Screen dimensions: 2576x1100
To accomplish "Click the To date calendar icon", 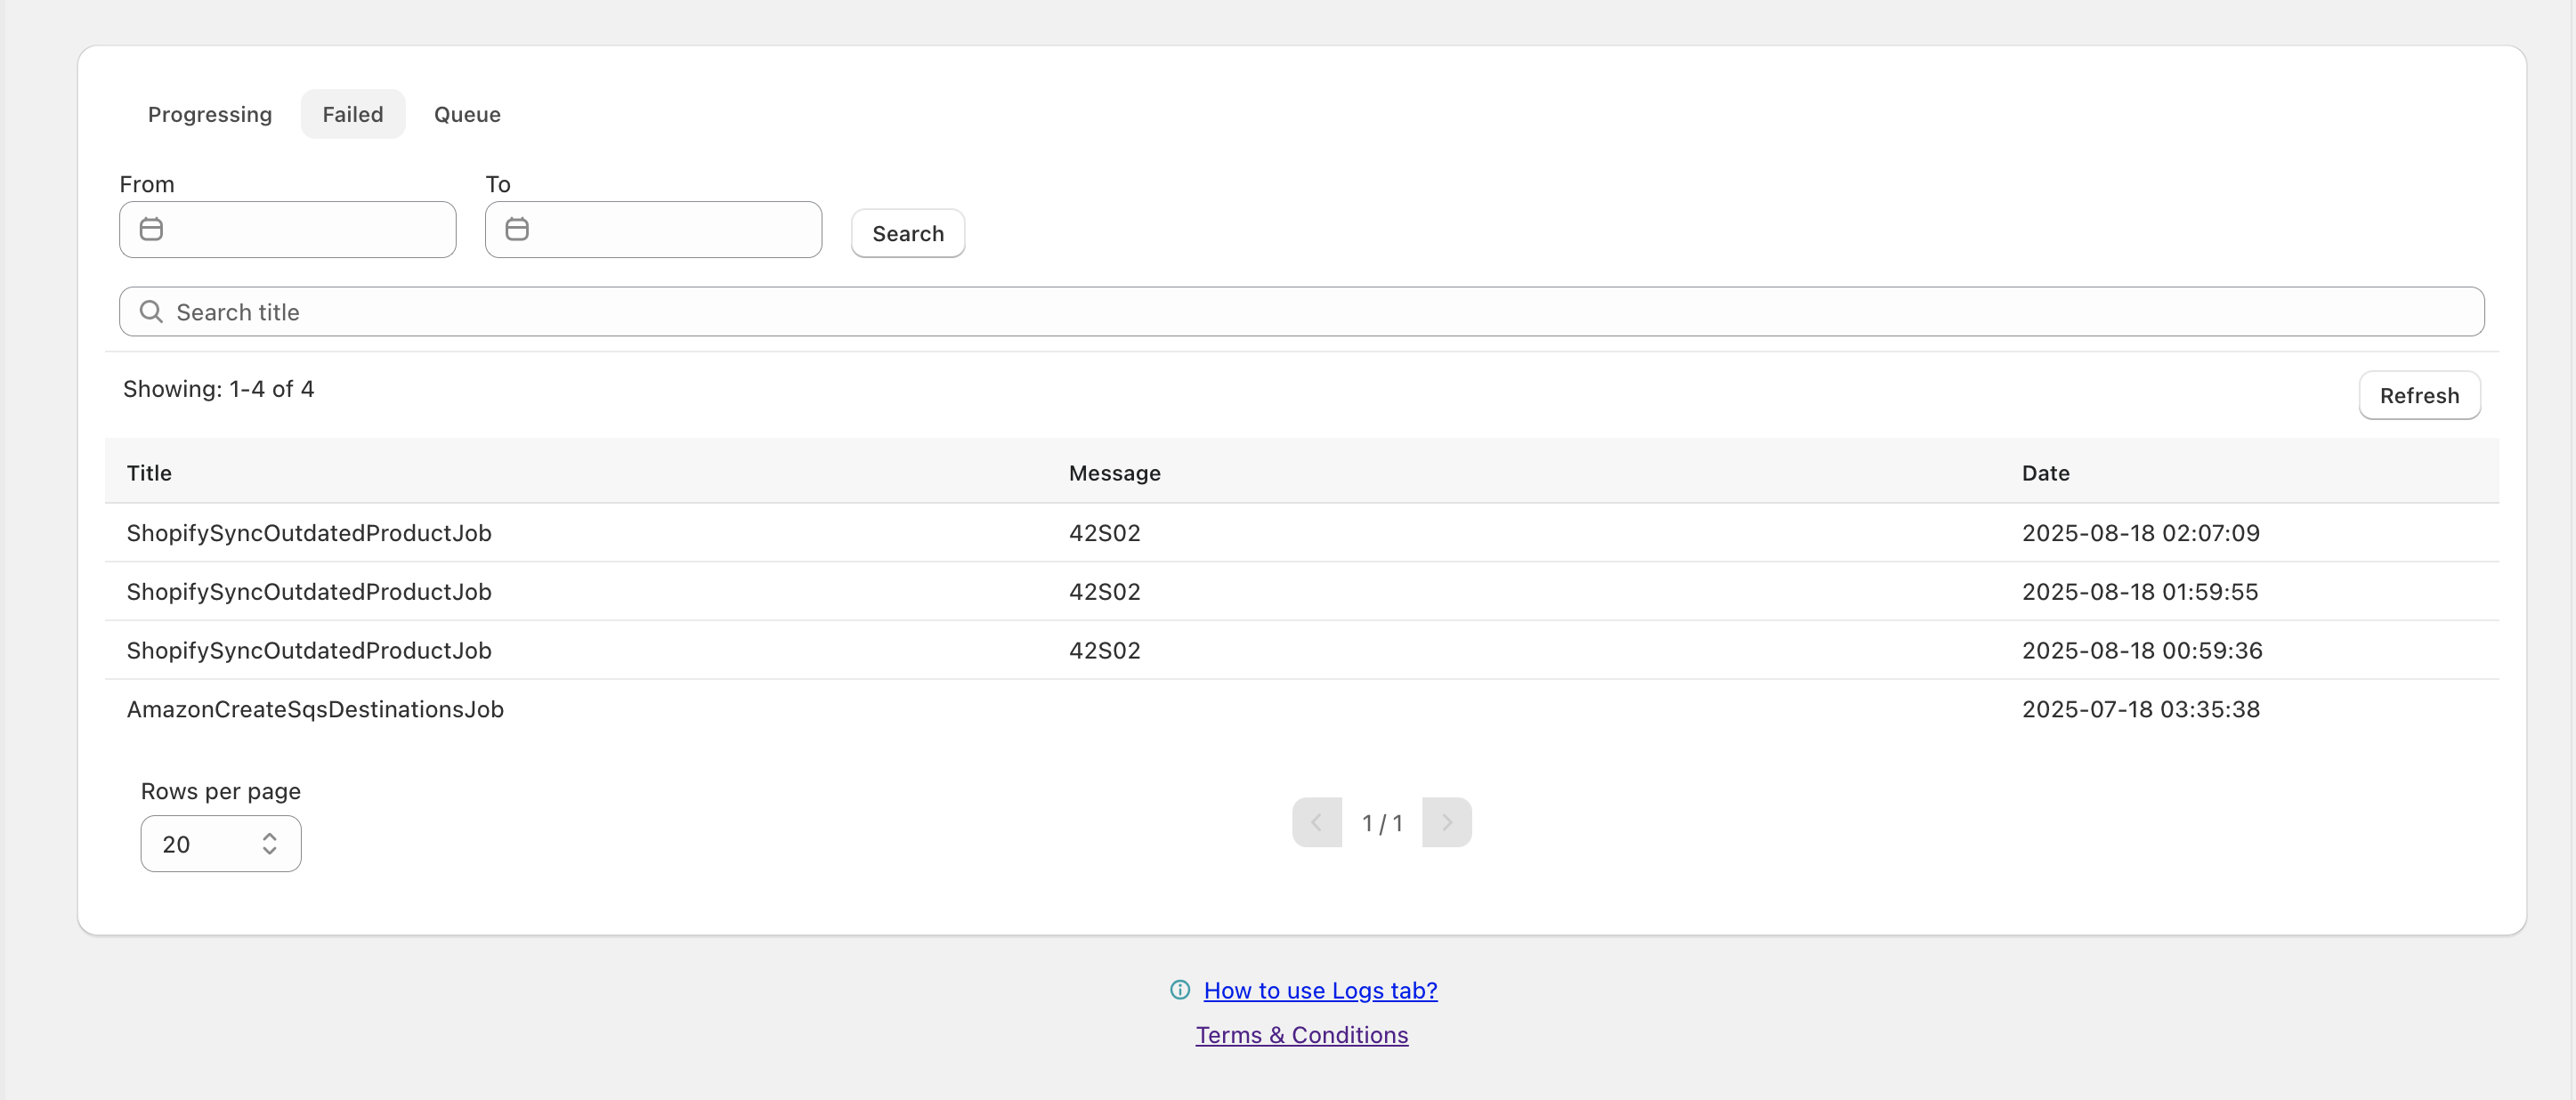I will click(517, 229).
